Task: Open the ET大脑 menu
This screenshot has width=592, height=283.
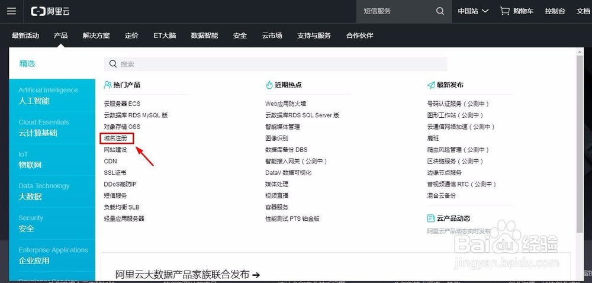Action: (165, 36)
